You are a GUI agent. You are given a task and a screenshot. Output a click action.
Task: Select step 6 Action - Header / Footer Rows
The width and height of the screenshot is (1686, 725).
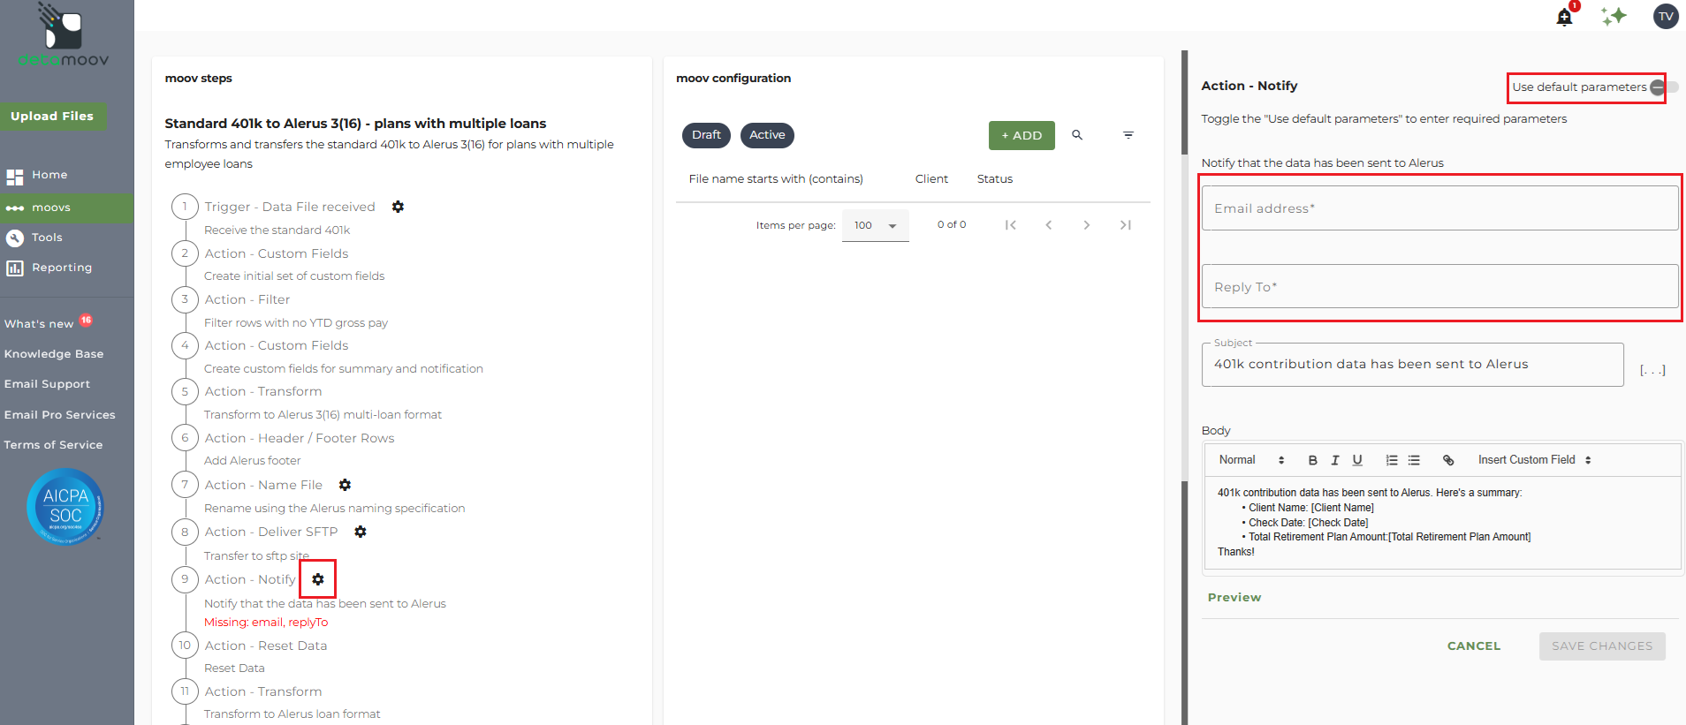300,438
